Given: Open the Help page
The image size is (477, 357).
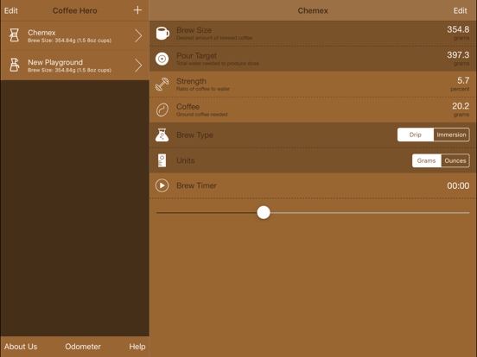Looking at the screenshot, I should click(137, 347).
